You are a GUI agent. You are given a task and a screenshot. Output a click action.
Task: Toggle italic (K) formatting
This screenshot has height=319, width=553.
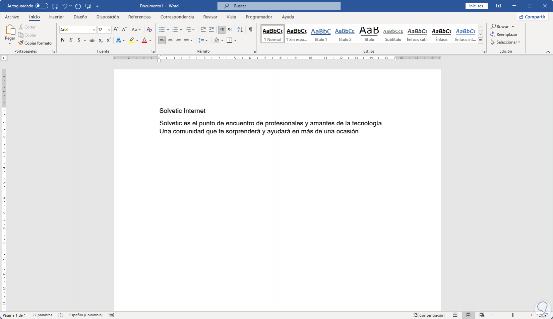point(71,40)
